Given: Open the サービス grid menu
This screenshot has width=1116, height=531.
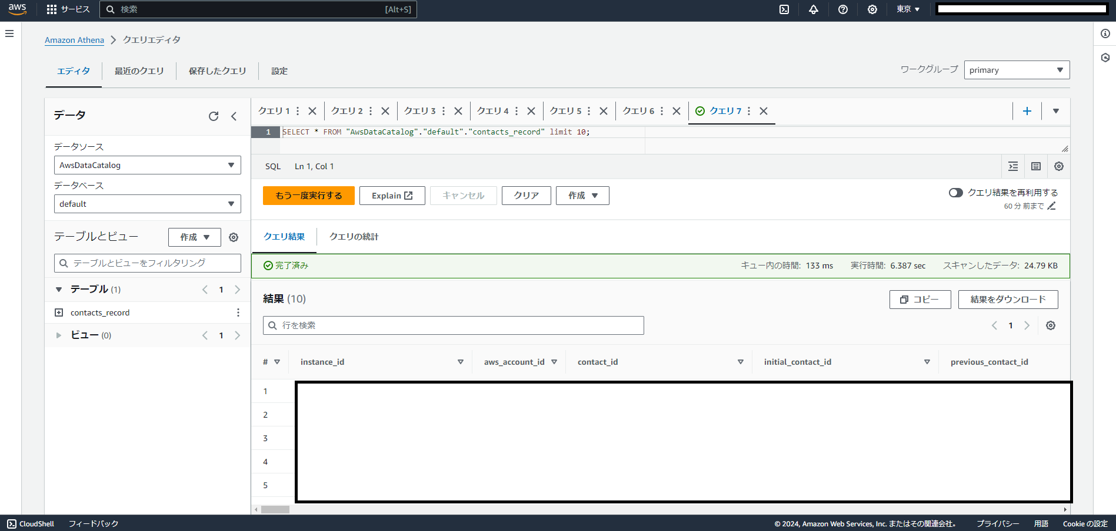Looking at the screenshot, I should click(x=68, y=9).
